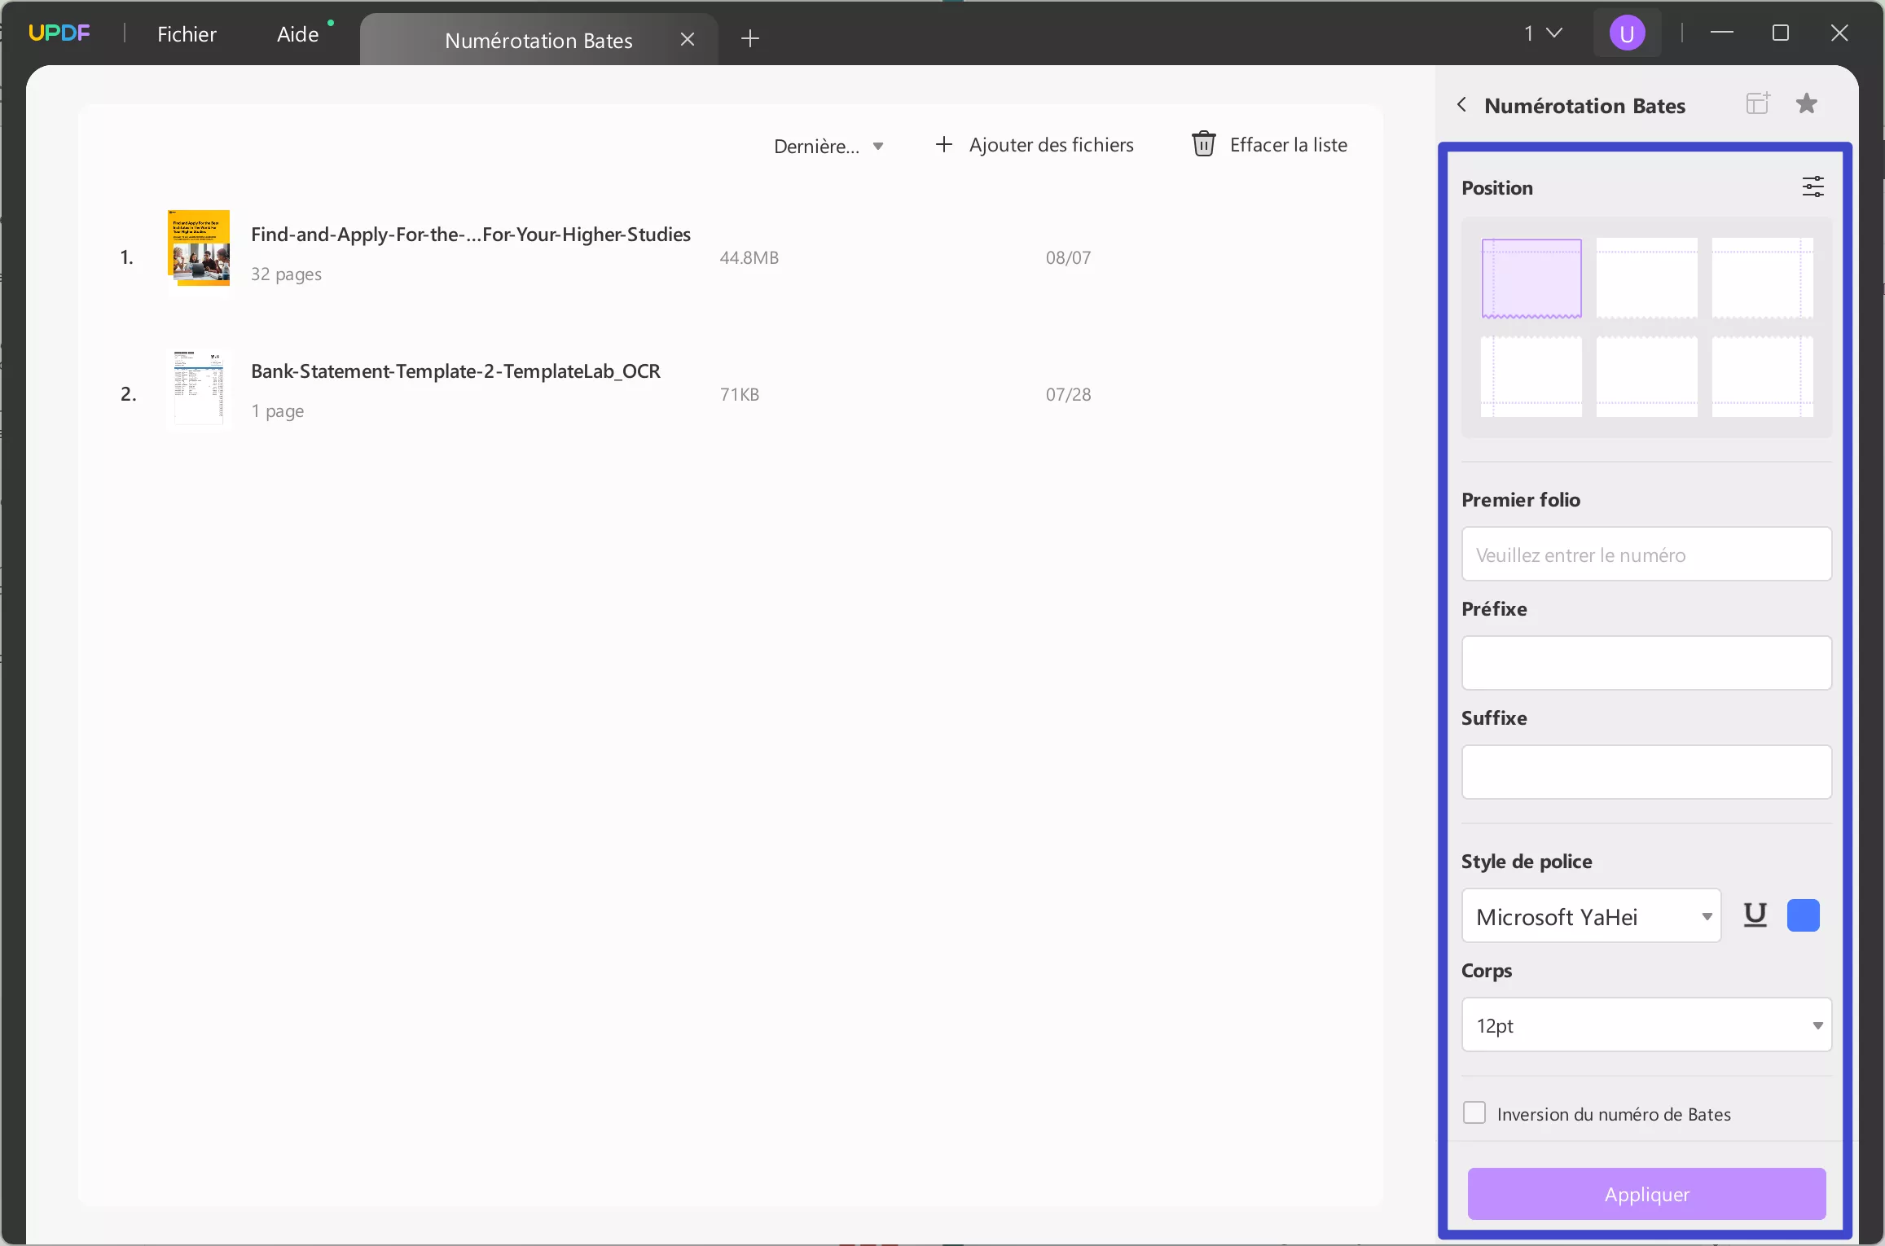The image size is (1885, 1246).
Task: Enable Inversion du numéro de Bates checkbox
Action: [x=1474, y=1113]
